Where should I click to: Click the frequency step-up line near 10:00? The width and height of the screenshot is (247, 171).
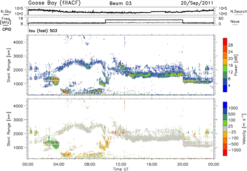click(105, 21)
